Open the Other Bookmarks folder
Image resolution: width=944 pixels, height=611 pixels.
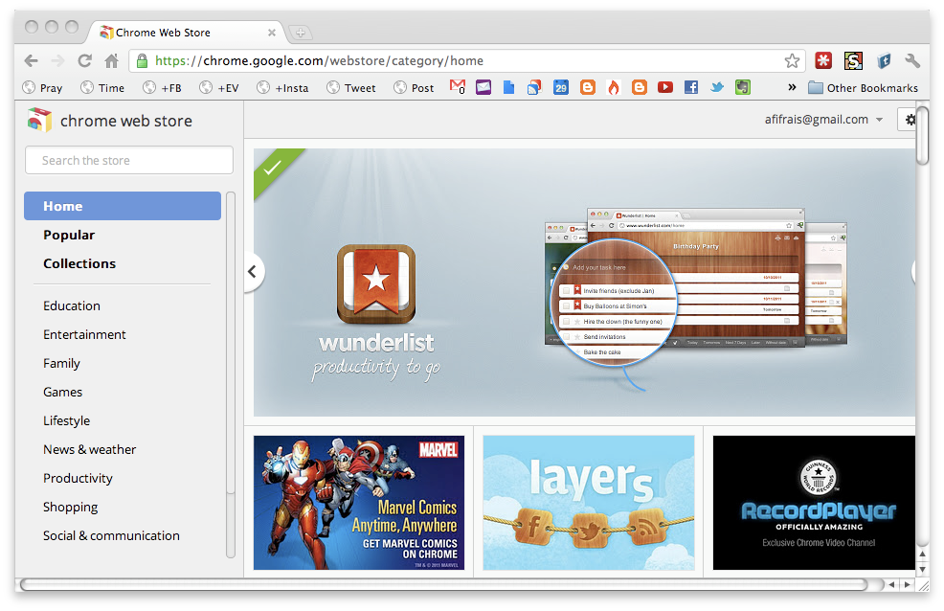864,88
